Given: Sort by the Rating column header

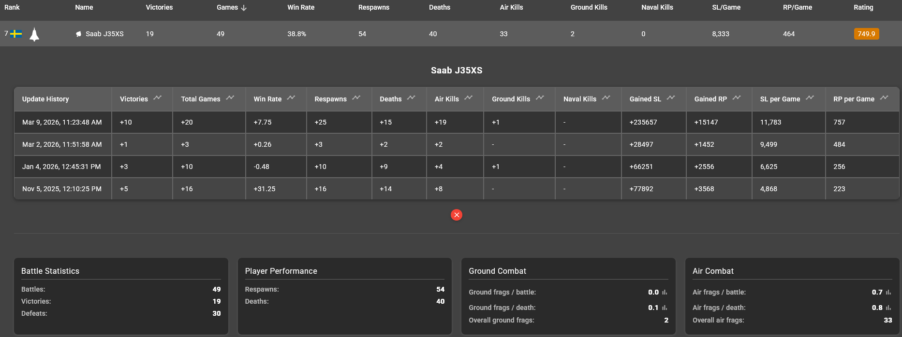Looking at the screenshot, I should point(863,7).
